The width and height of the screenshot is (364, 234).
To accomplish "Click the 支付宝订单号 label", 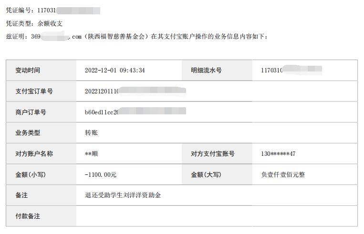I will [x=34, y=91].
